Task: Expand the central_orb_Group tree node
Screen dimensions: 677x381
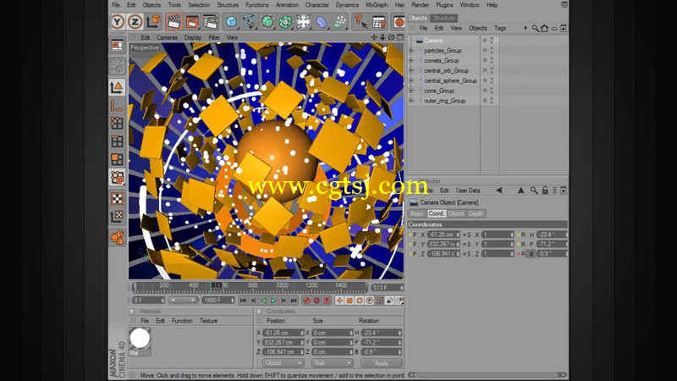Action: click(411, 70)
